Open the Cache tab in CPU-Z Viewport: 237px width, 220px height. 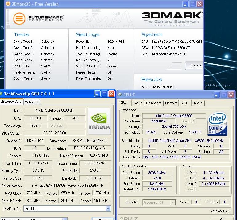[137, 103]
